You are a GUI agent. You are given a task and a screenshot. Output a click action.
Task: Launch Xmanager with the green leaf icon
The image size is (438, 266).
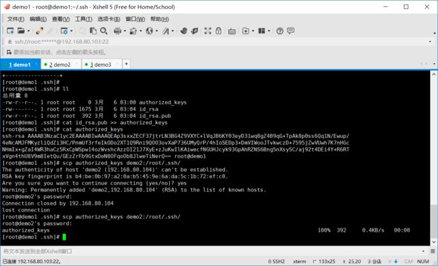pos(195,31)
